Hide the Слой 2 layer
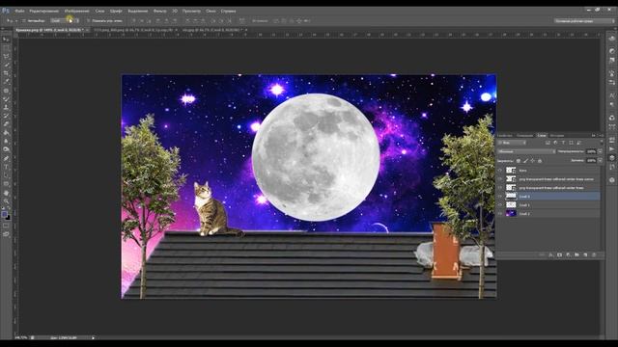 point(500,213)
